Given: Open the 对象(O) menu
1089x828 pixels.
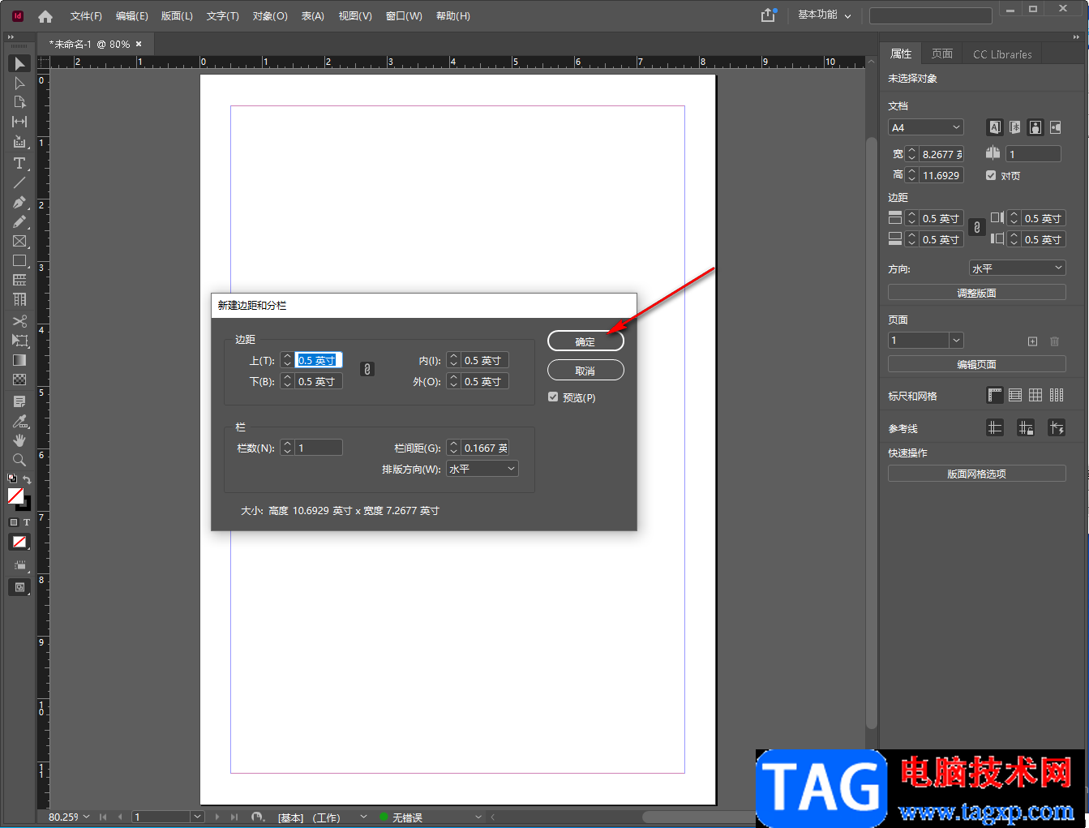Looking at the screenshot, I should 270,16.
